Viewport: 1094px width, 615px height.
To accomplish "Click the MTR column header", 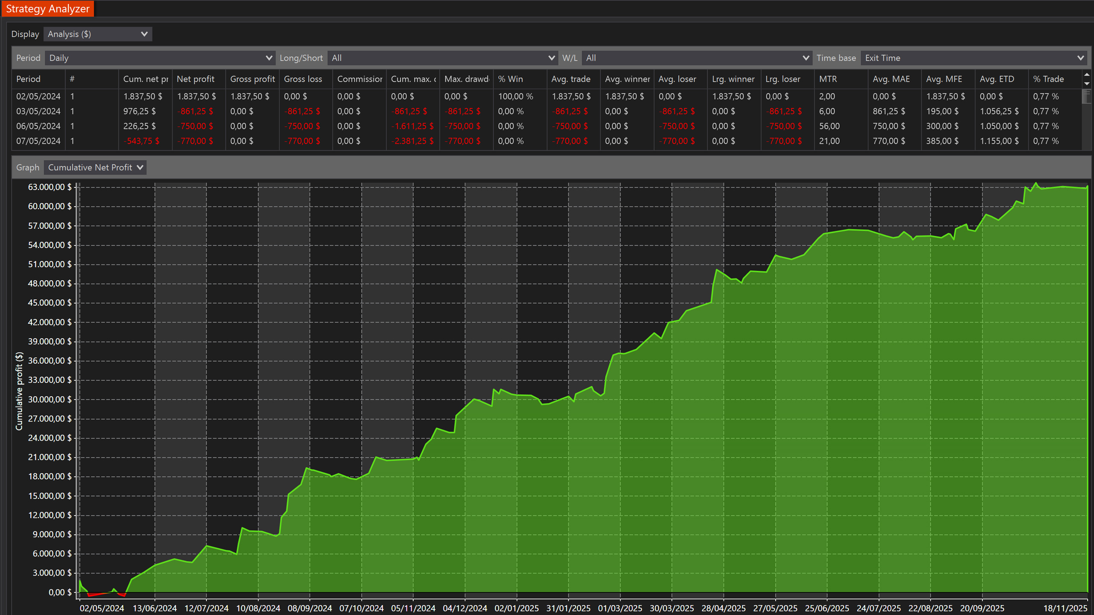I will (828, 79).
